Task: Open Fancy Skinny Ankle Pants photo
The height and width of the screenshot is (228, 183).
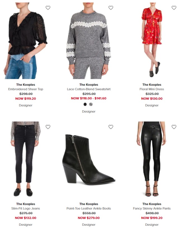Action: click(x=152, y=159)
